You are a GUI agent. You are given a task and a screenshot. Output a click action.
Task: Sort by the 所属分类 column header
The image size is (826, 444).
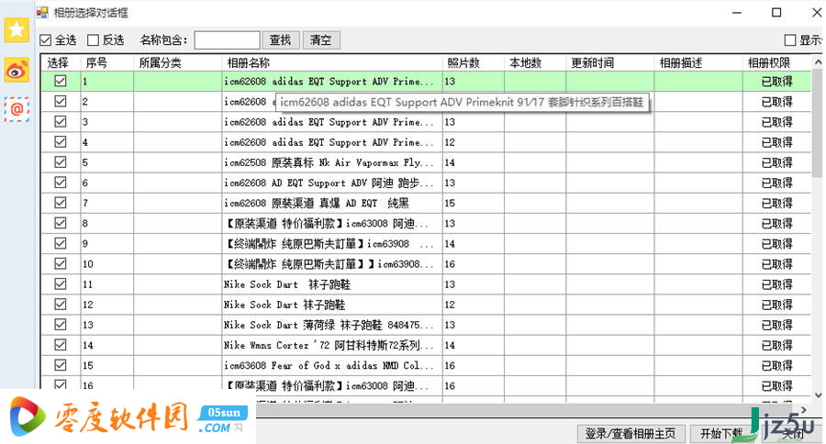point(177,62)
